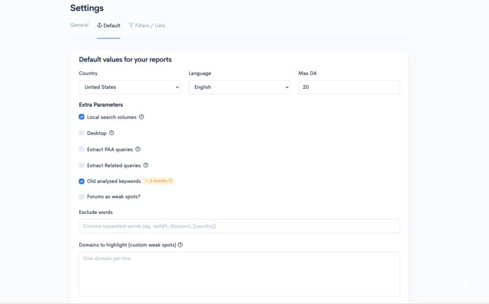
Task: Enable the Desktop checkbox
Action: pyautogui.click(x=82, y=133)
